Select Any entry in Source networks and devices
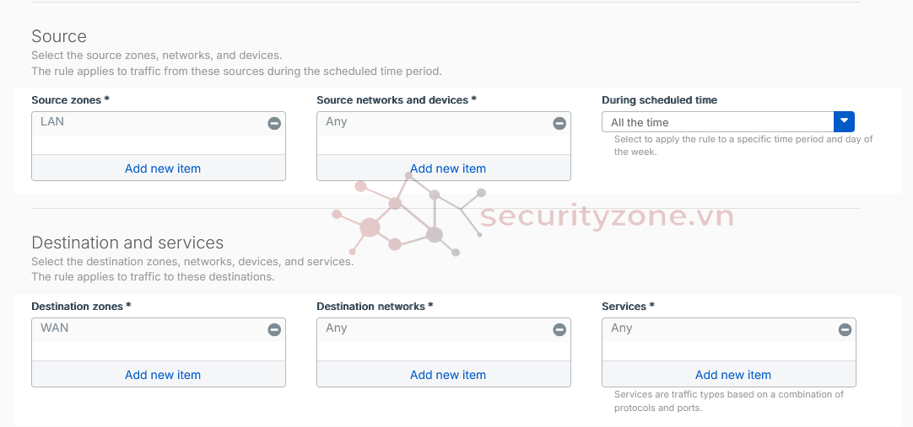 click(x=337, y=122)
